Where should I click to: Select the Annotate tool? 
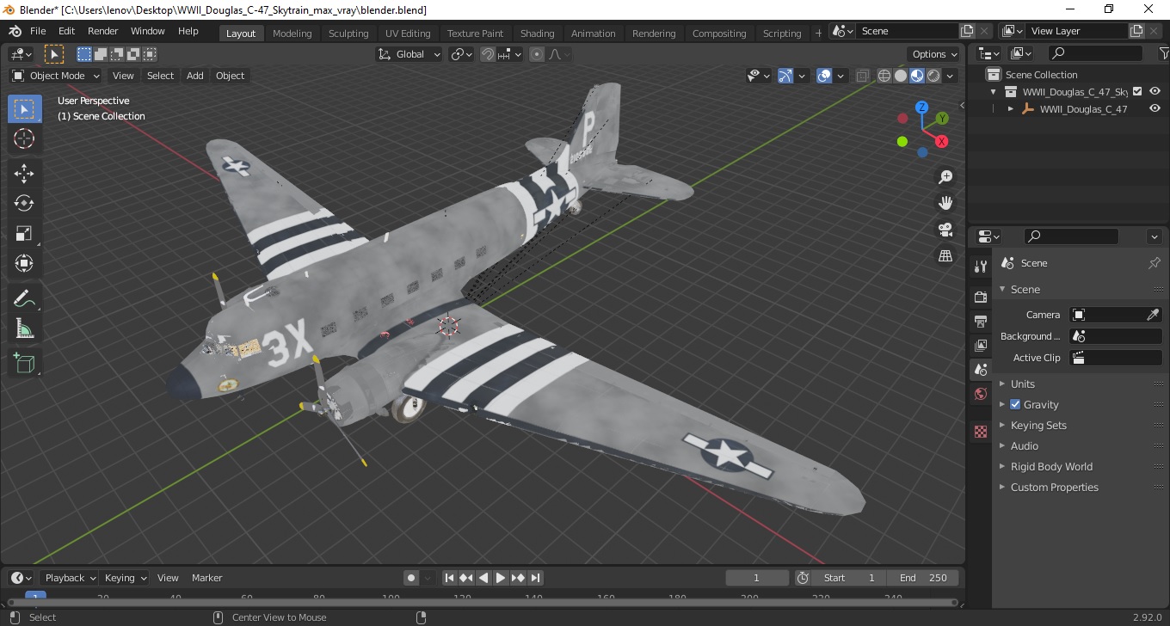24,298
